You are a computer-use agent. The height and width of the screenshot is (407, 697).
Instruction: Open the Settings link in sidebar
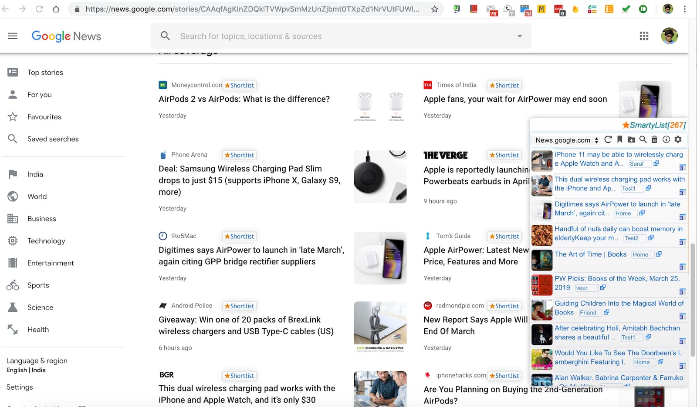click(20, 387)
